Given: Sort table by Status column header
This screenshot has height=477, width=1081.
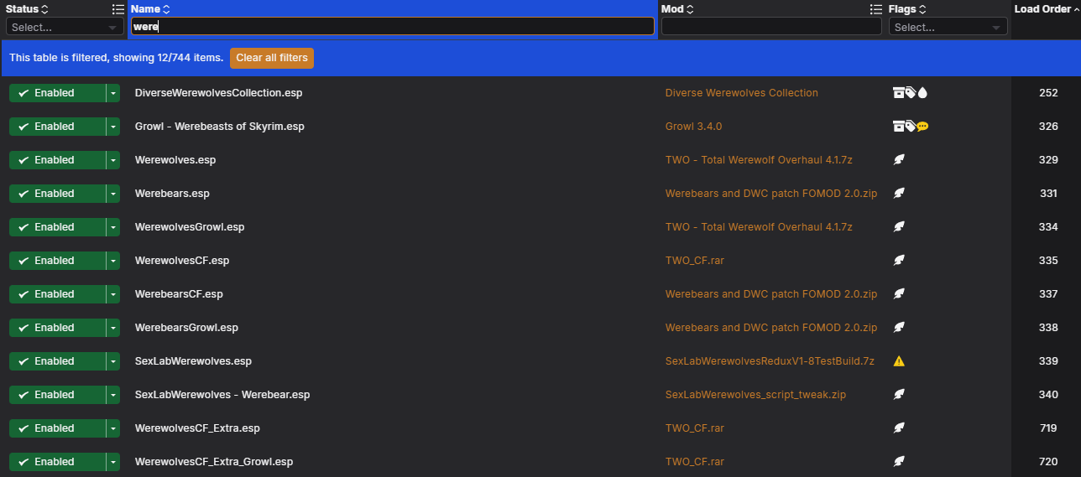Looking at the screenshot, I should [x=22, y=9].
